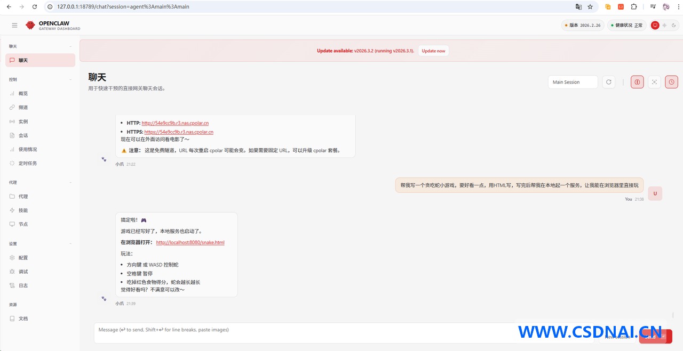
Task: Refresh the chat data
Action: [x=609, y=82]
